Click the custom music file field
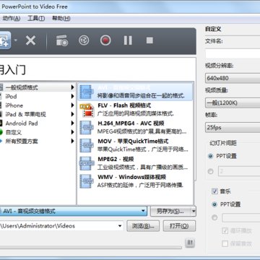 pos(241,217)
